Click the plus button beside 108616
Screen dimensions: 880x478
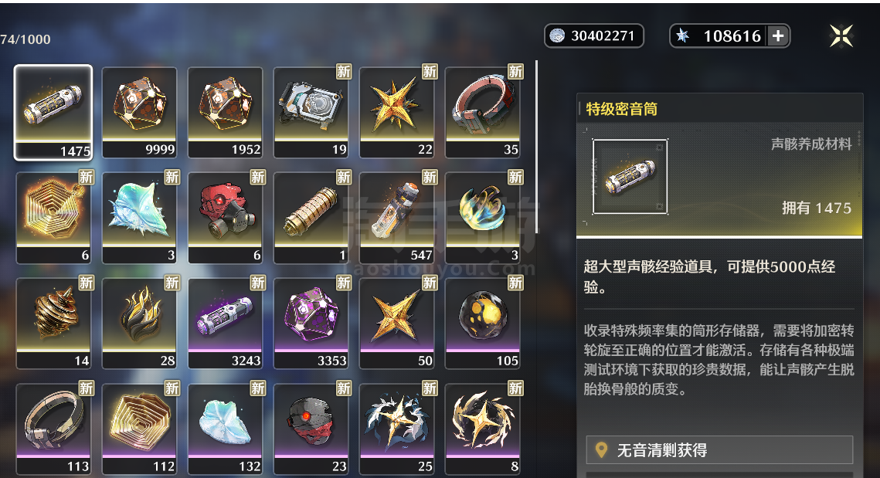(x=778, y=36)
